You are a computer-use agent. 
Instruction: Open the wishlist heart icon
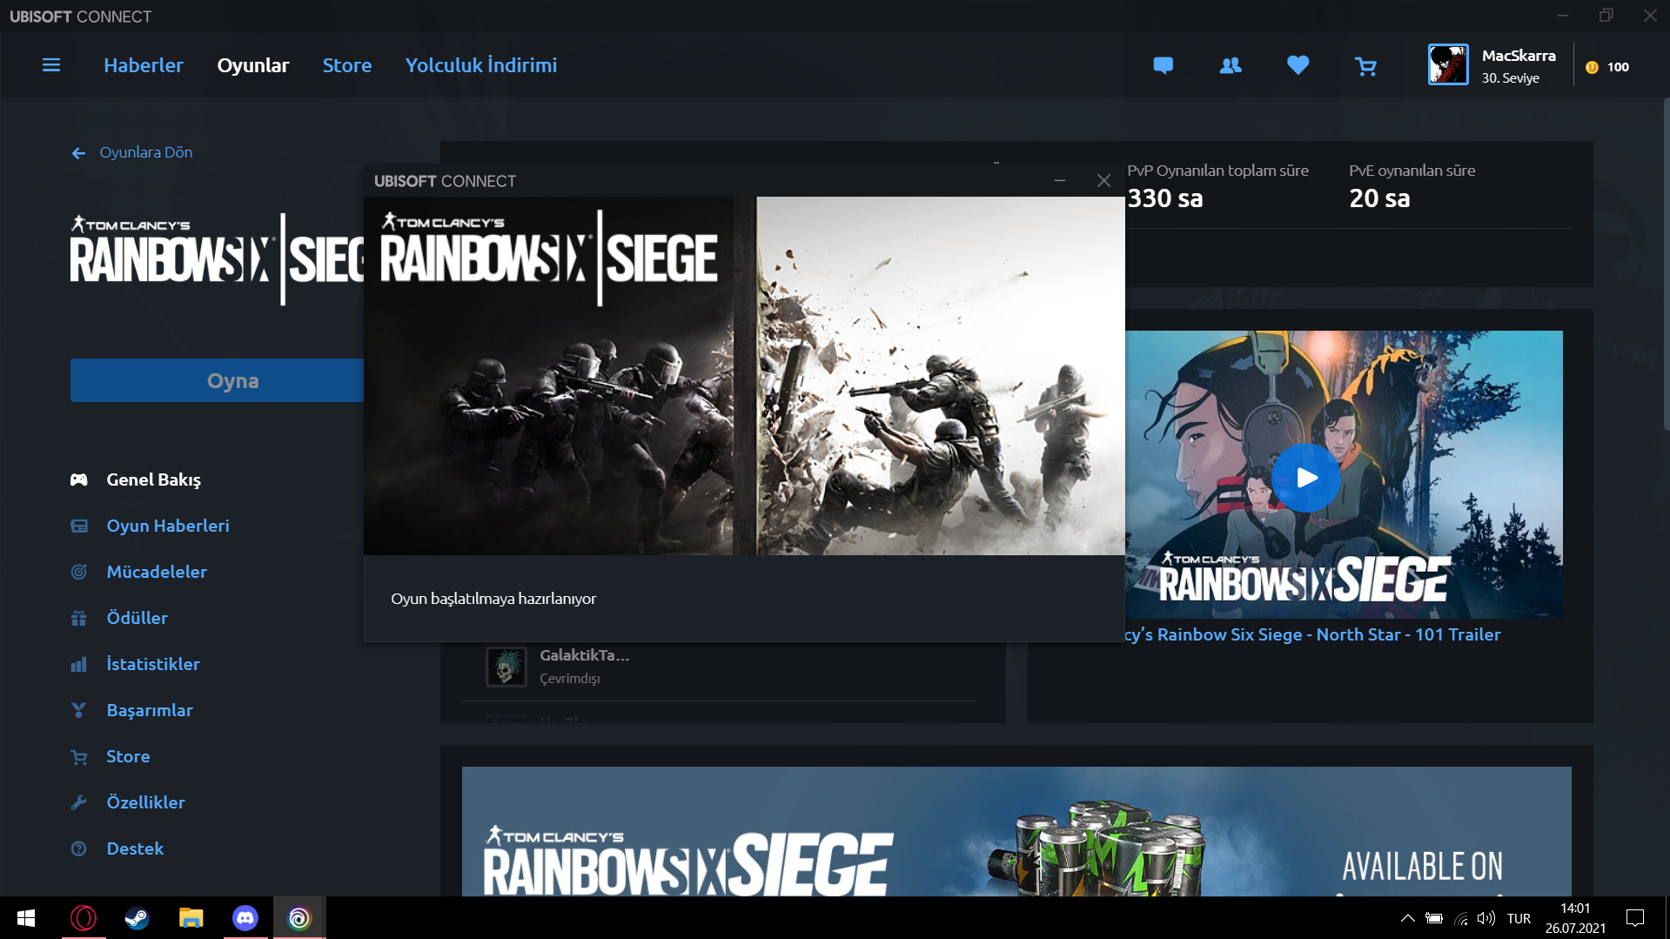click(1298, 65)
